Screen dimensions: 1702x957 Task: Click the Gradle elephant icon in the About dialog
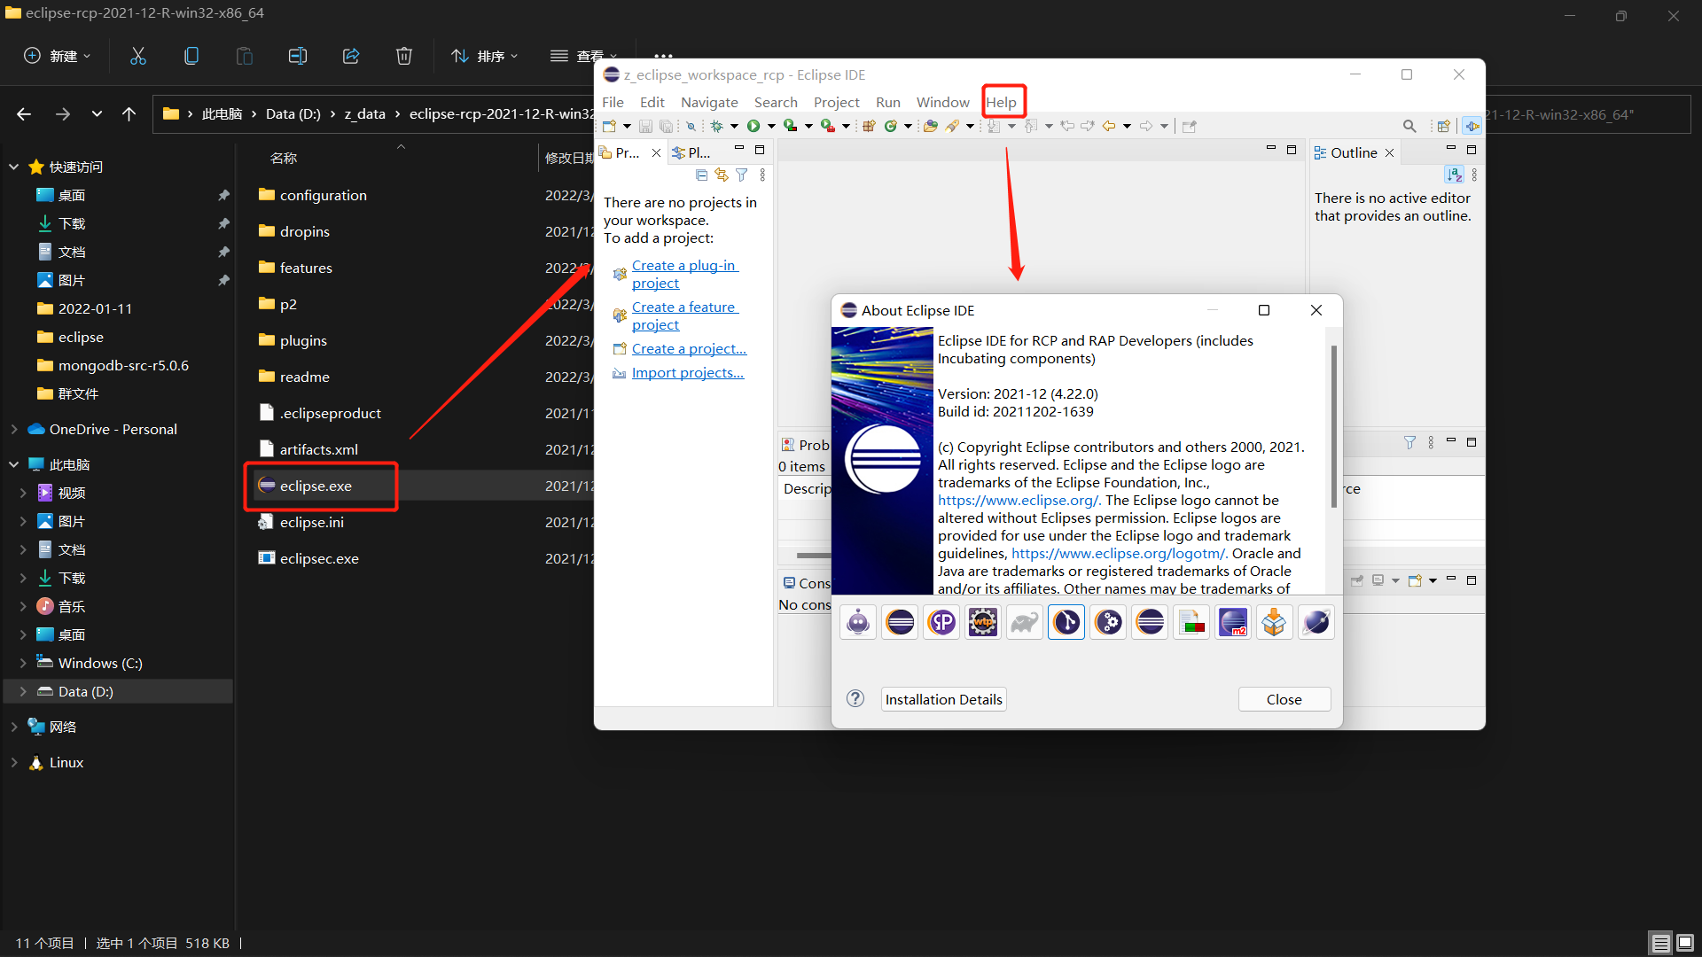pyautogui.click(x=1024, y=621)
